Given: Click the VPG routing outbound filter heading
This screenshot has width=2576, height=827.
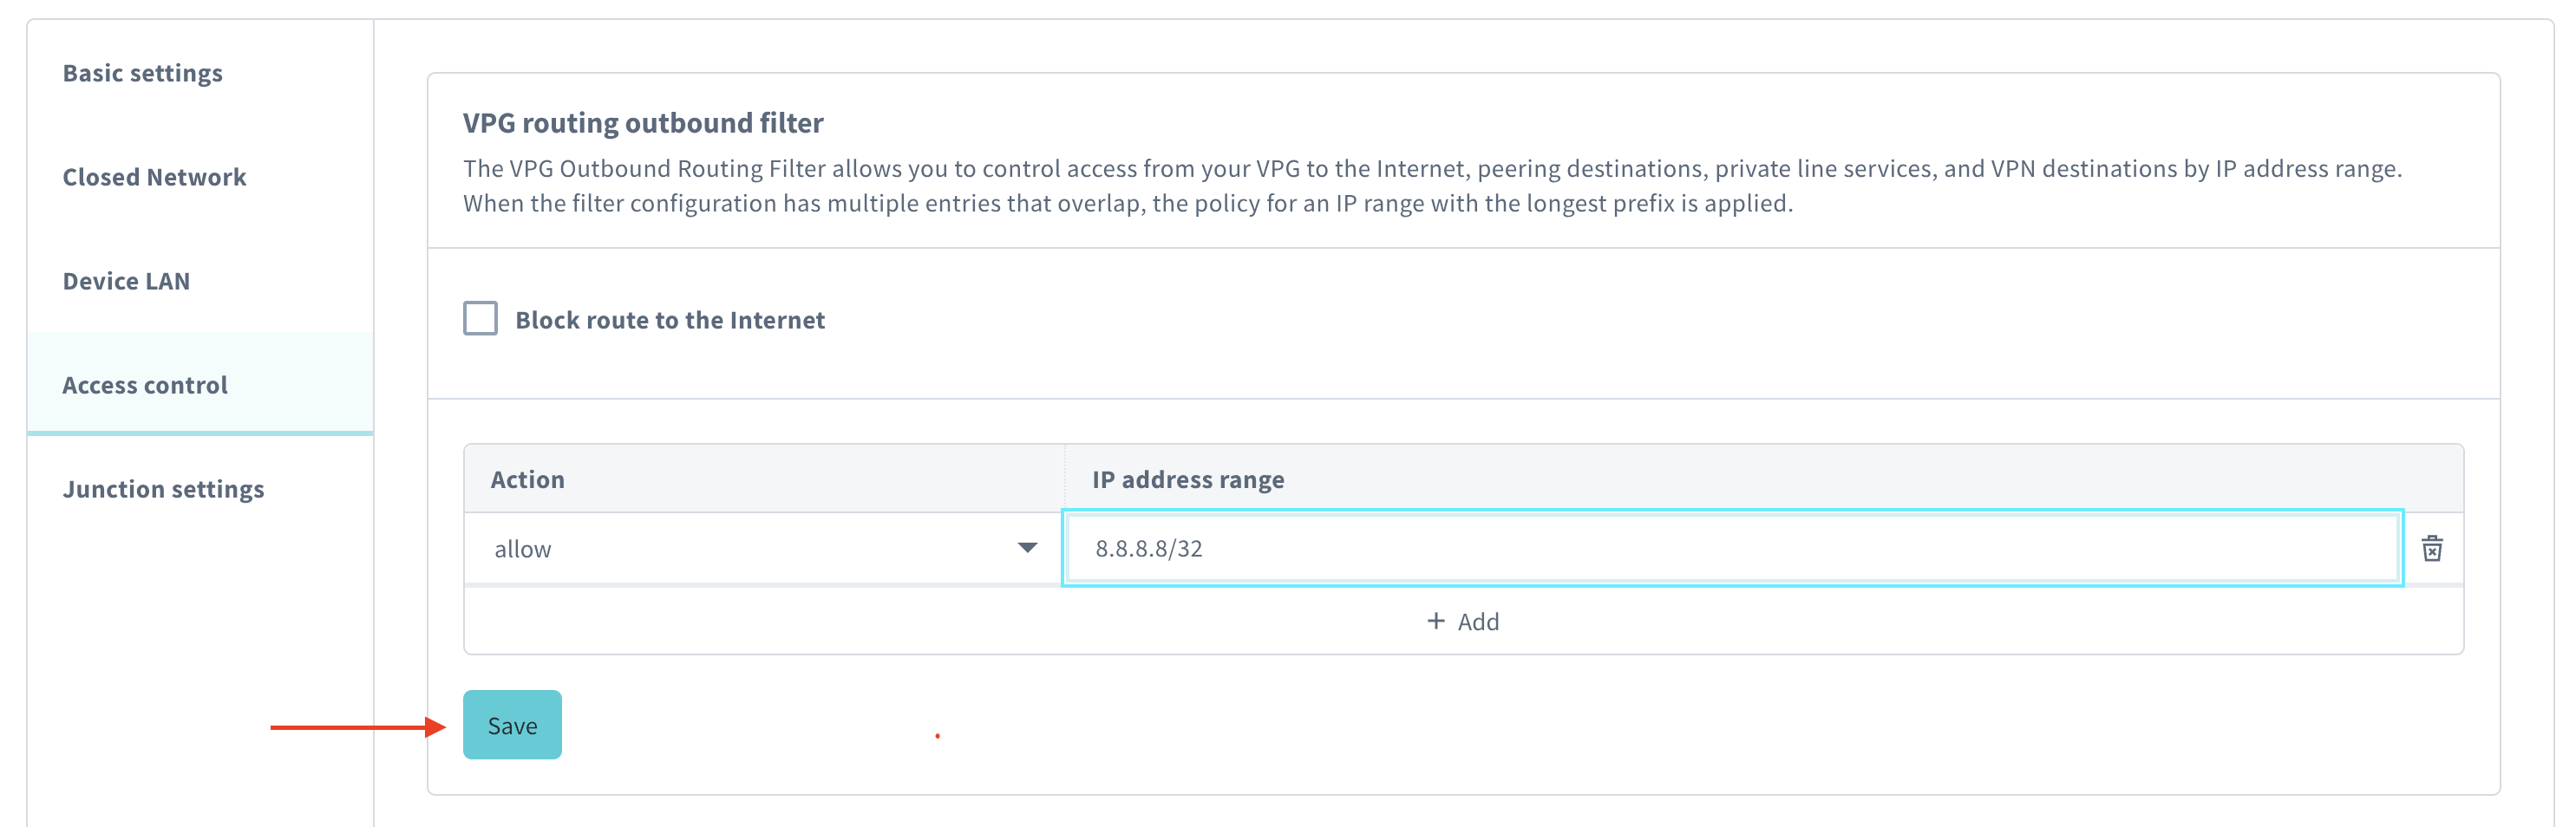Looking at the screenshot, I should click(643, 122).
